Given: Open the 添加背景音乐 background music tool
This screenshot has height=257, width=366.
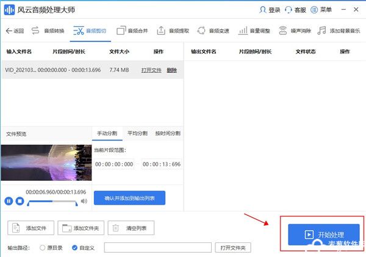Looking at the screenshot, I should [339, 31].
